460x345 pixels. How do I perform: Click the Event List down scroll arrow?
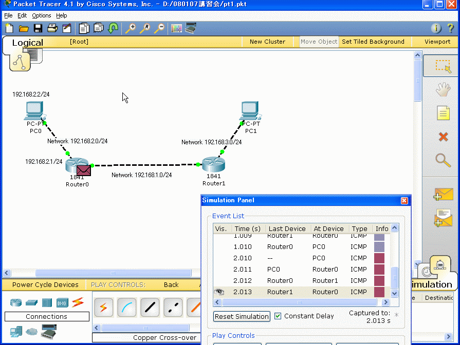[x=395, y=294]
